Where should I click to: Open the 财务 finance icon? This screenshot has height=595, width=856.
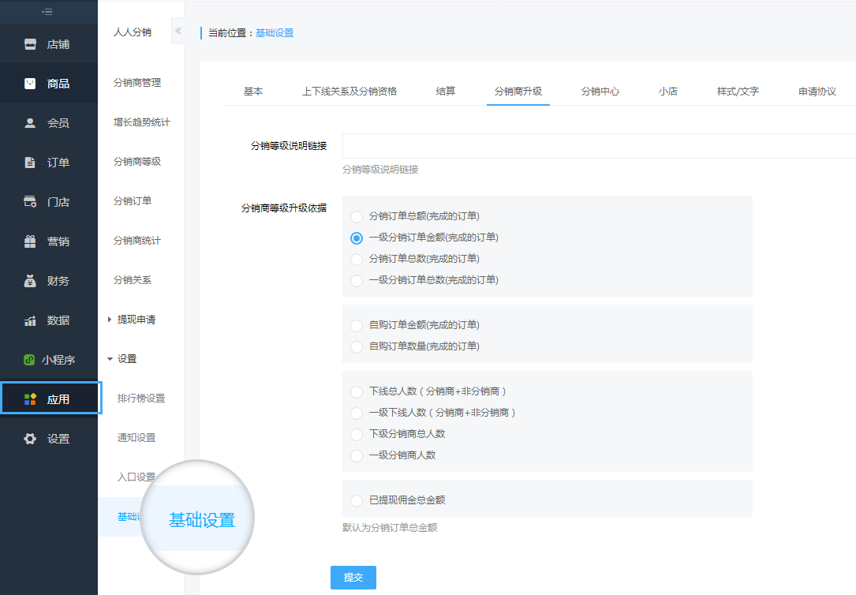(x=30, y=281)
